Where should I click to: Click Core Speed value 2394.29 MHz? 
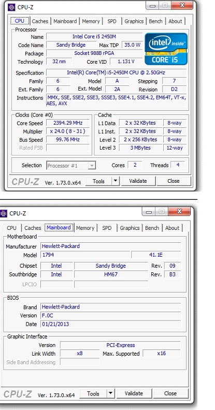[x=68, y=123]
